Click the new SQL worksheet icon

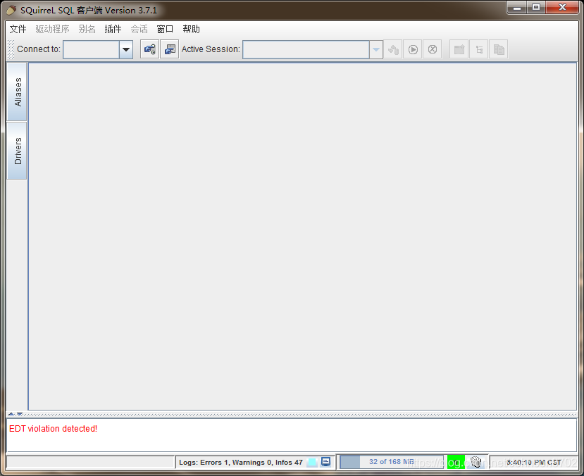(x=459, y=49)
